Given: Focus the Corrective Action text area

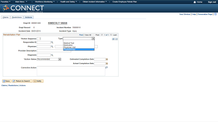Looking at the screenshot, I should pos(71,71).
